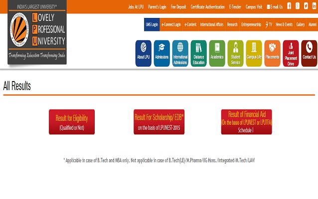Click the Result for Eligibility button
The image size is (318, 199).
(x=71, y=122)
